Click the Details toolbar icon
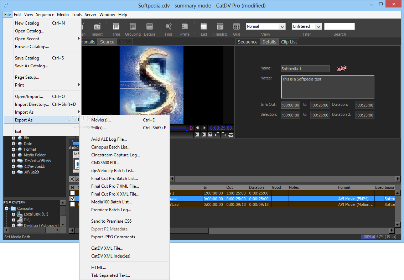The width and height of the screenshot is (404, 280). 149,26
